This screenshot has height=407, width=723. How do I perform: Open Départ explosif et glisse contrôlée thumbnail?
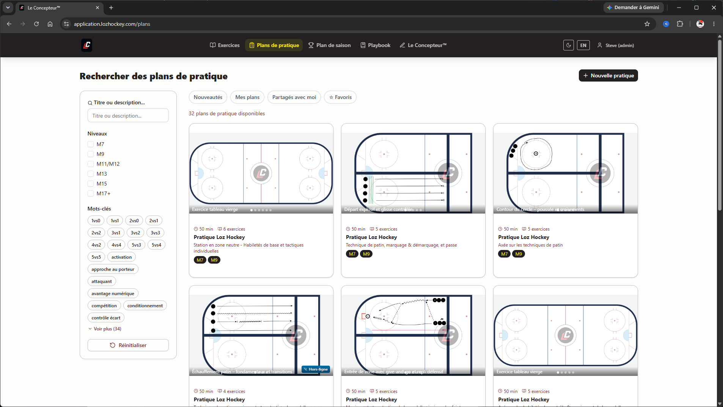point(413,173)
